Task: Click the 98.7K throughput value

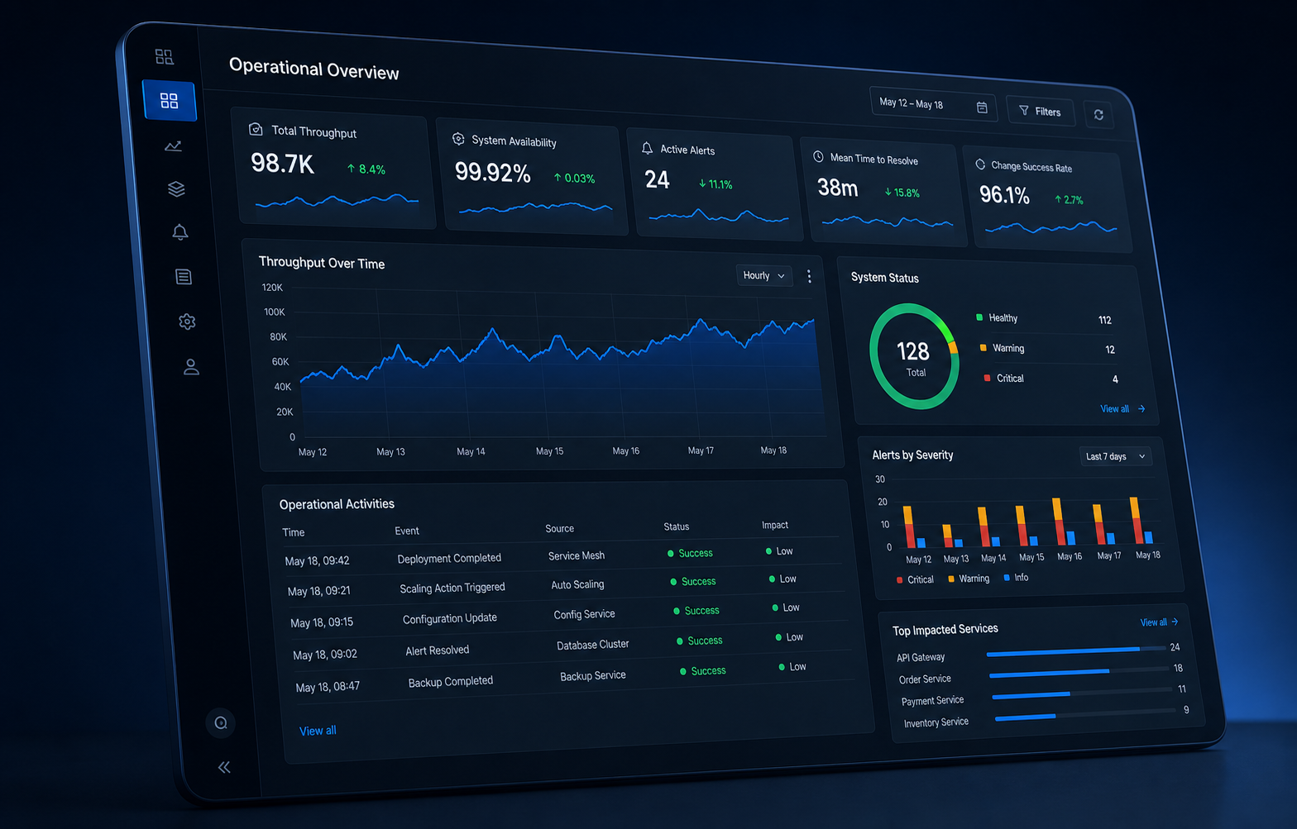Action: click(x=283, y=164)
